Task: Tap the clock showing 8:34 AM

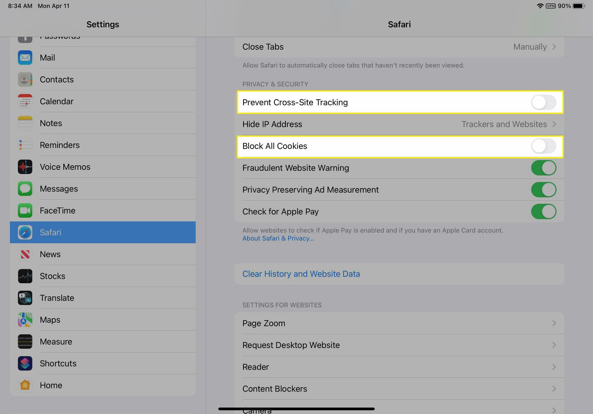Action: [x=20, y=6]
